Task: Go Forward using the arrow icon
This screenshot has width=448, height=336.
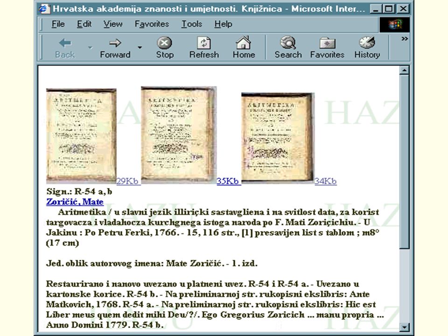Action: (x=115, y=43)
